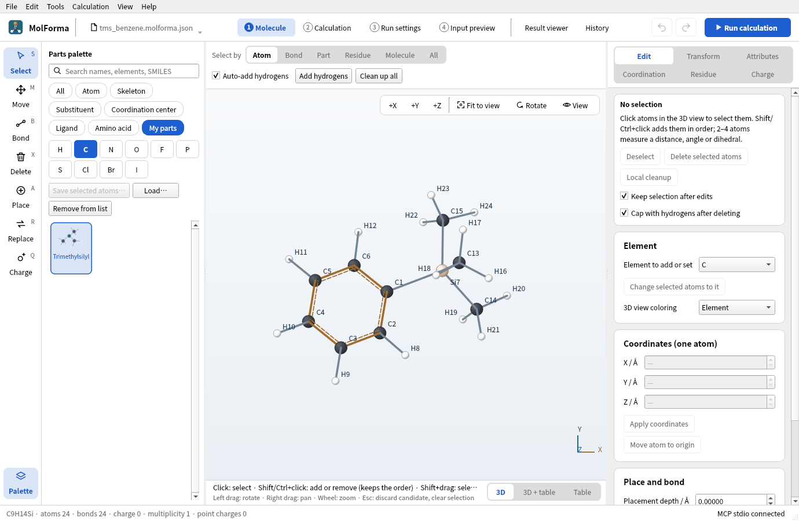Filter parts by My parts
The image size is (799, 521).
coord(163,128)
